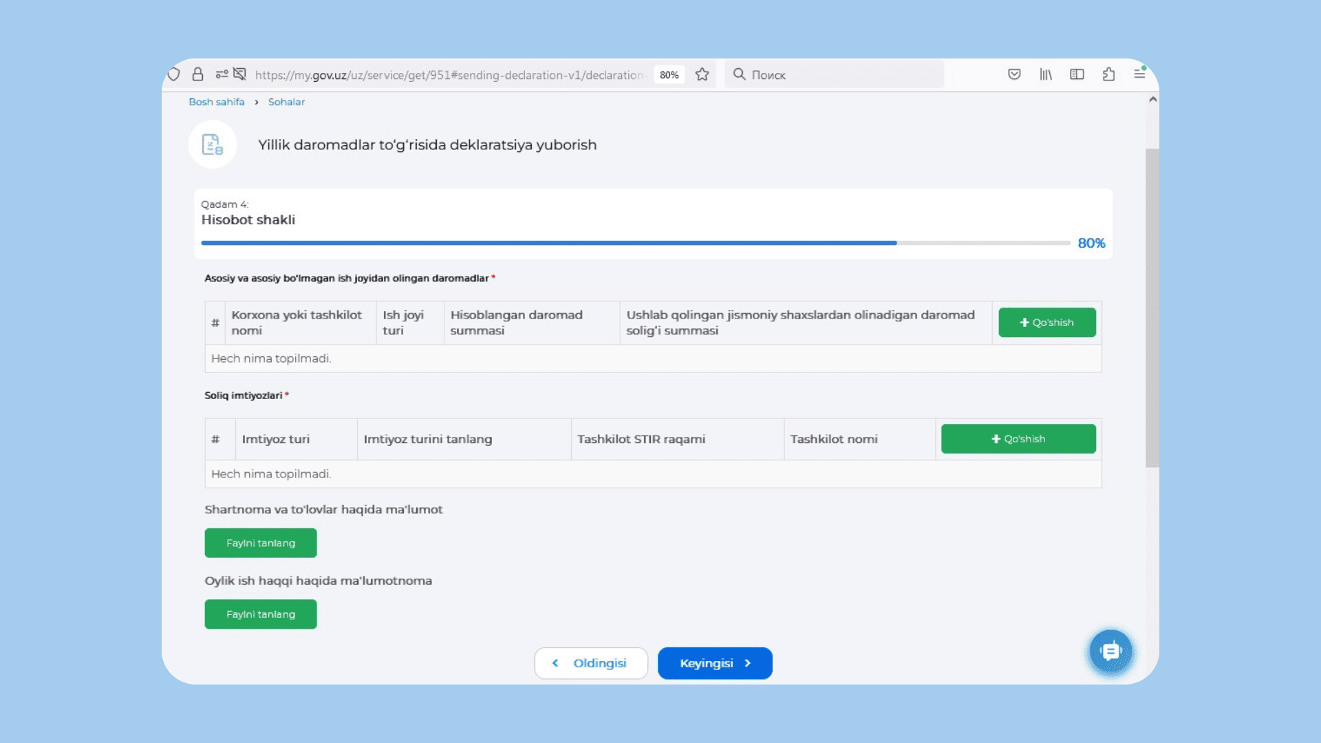Image resolution: width=1321 pixels, height=743 pixels.
Task: Go back with Oldingisi button
Action: pyautogui.click(x=591, y=663)
